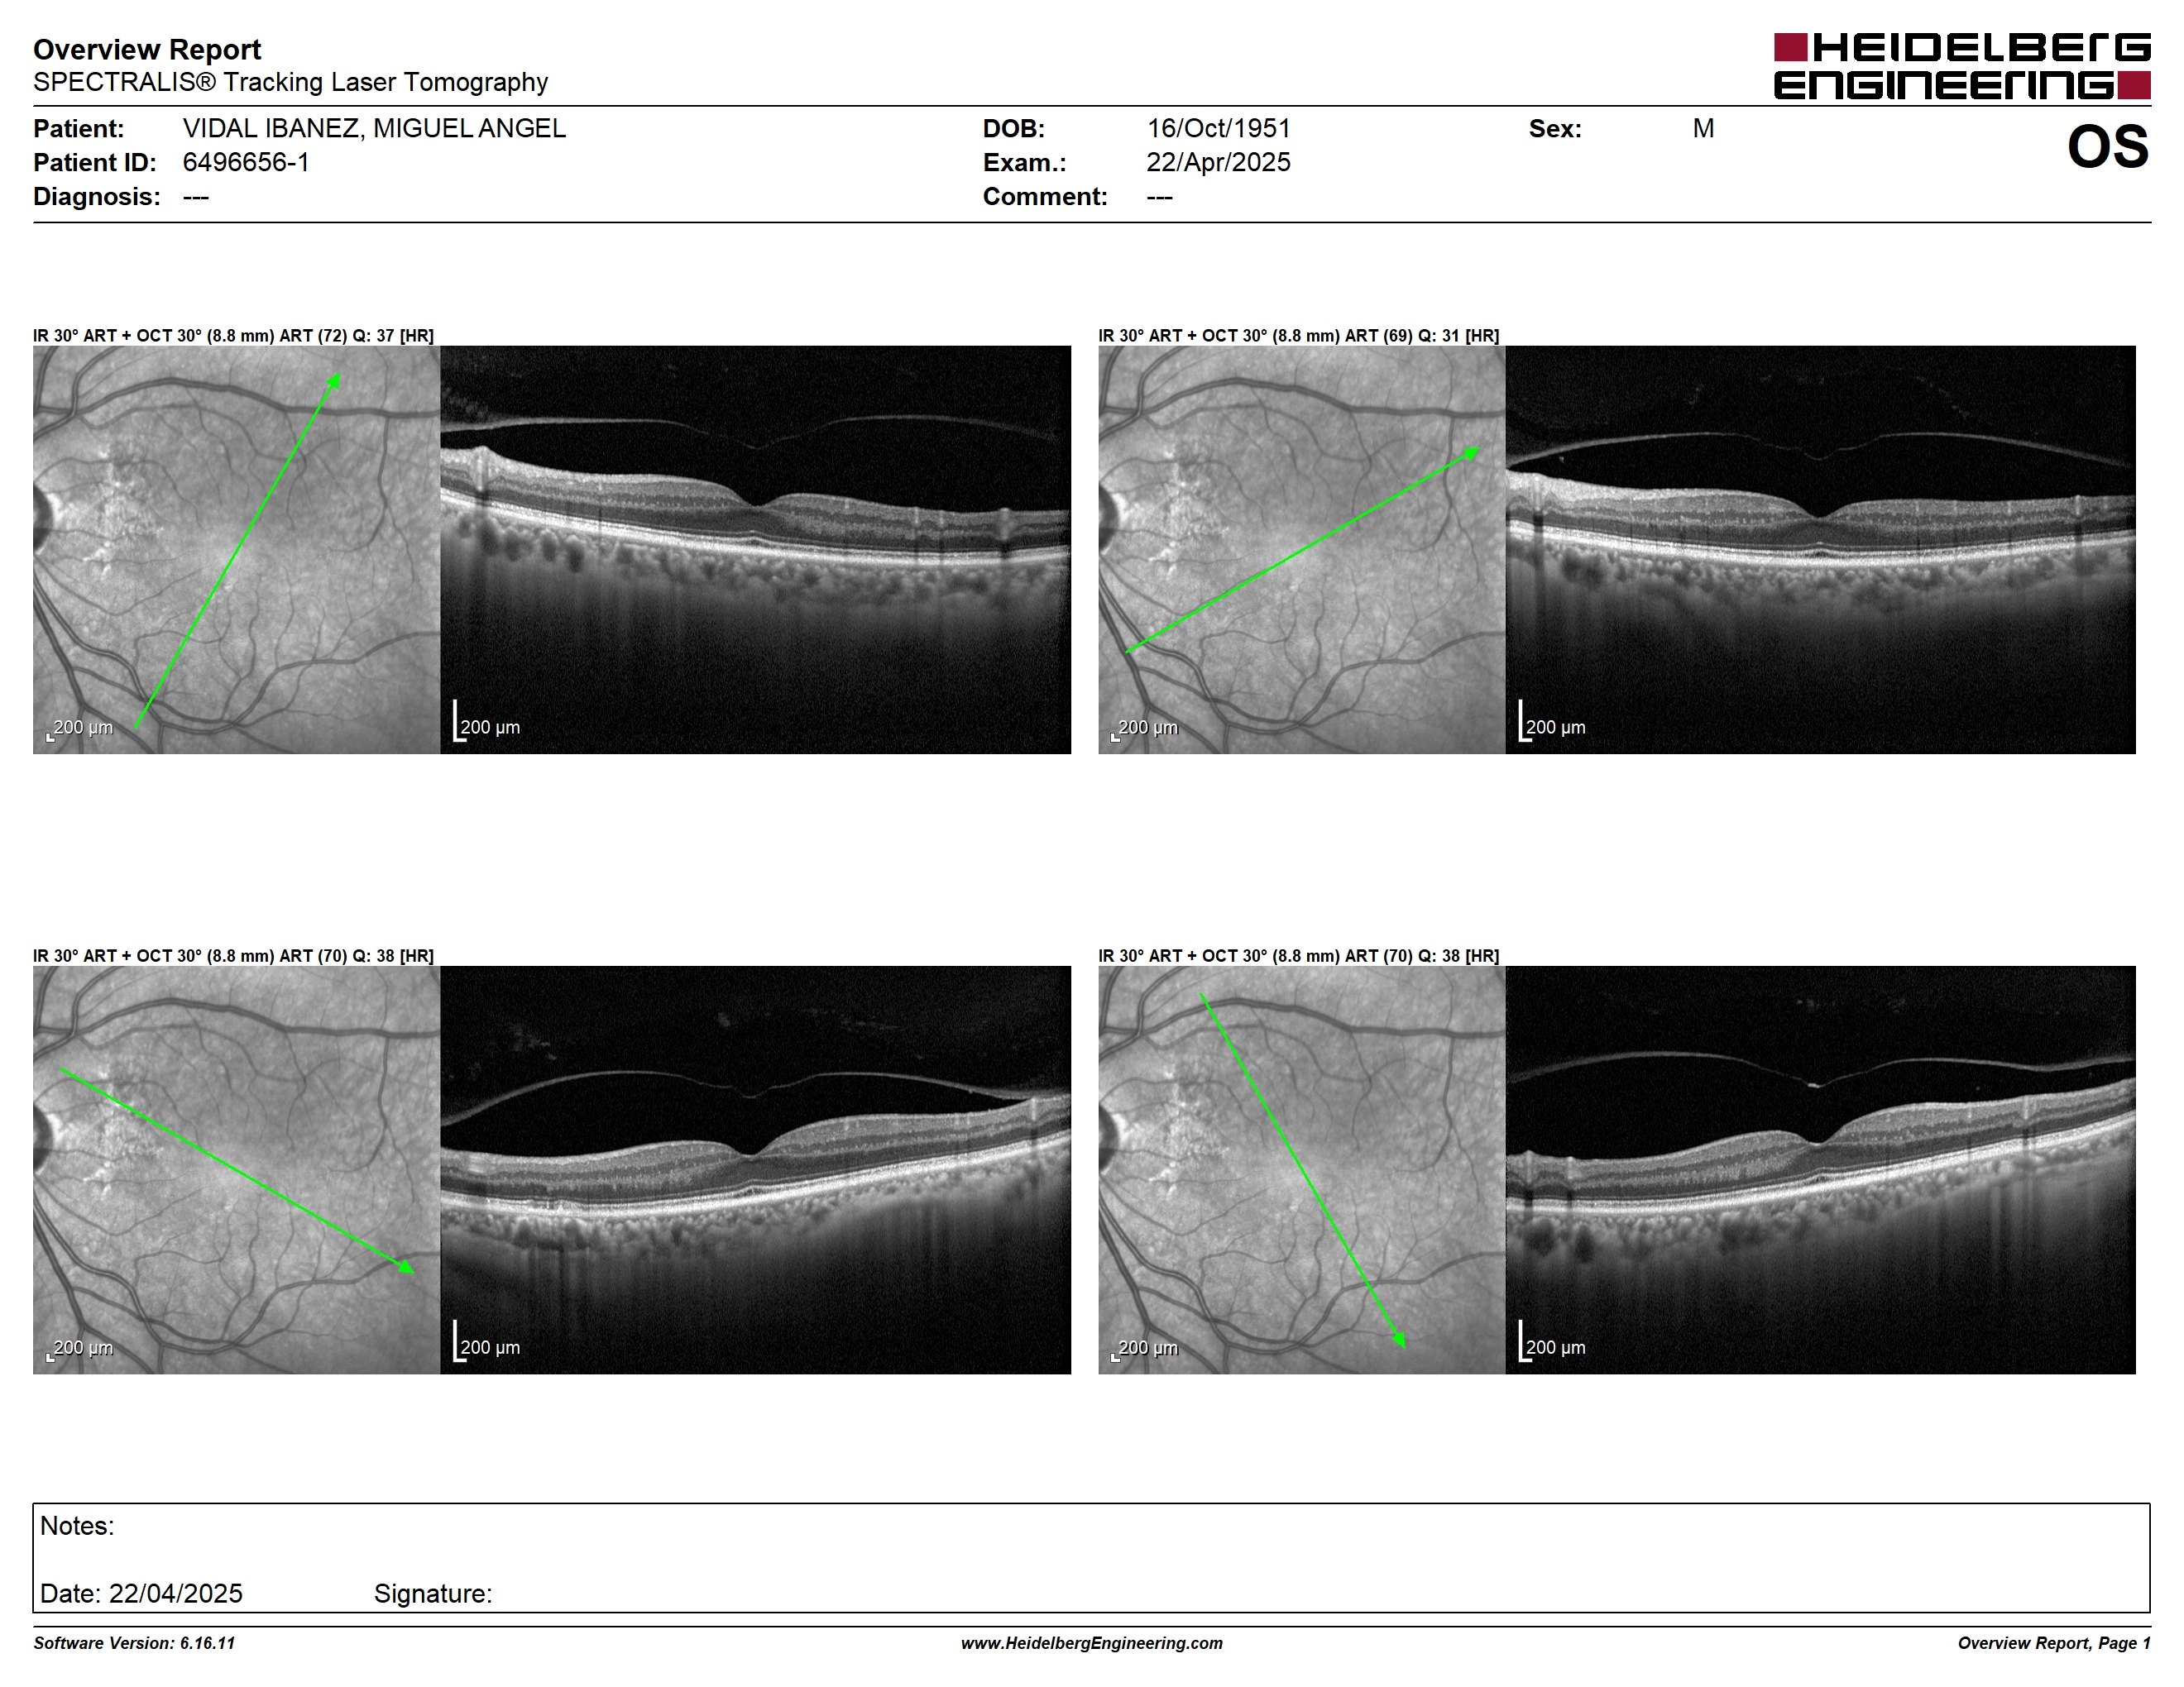Open the top-right IR fundus thumbnail
Screen dimensions: 2184x1687
pos(1301,550)
